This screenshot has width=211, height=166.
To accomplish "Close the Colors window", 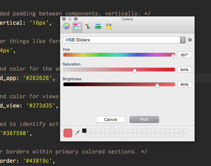I will point(64,19).
